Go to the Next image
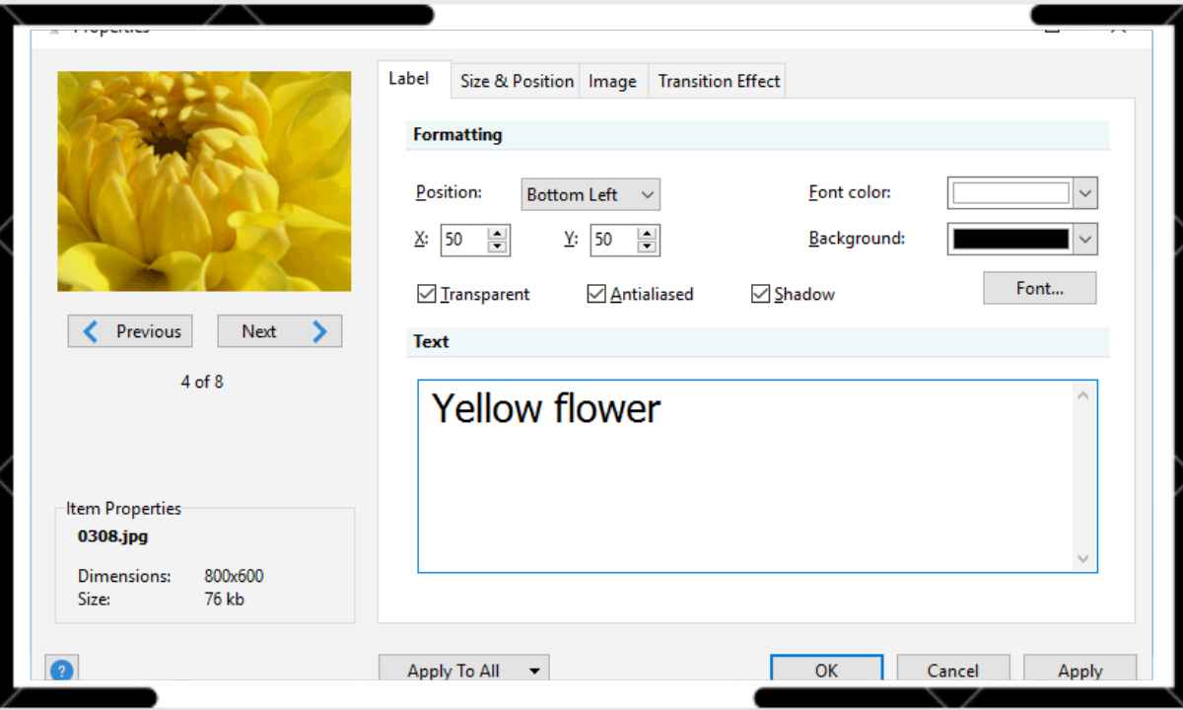 (x=279, y=331)
